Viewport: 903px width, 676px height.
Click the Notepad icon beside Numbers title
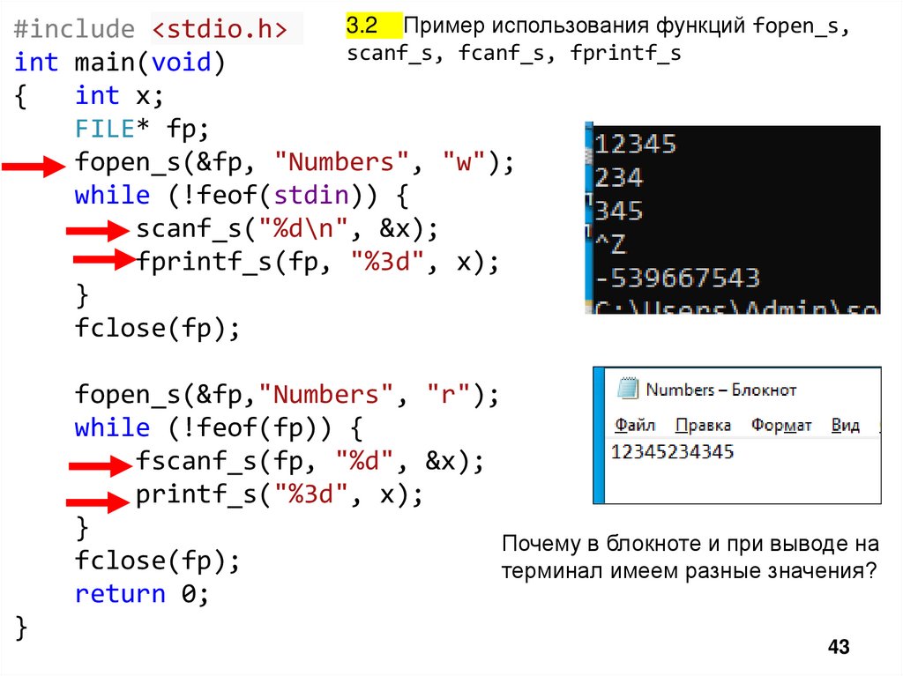click(627, 389)
